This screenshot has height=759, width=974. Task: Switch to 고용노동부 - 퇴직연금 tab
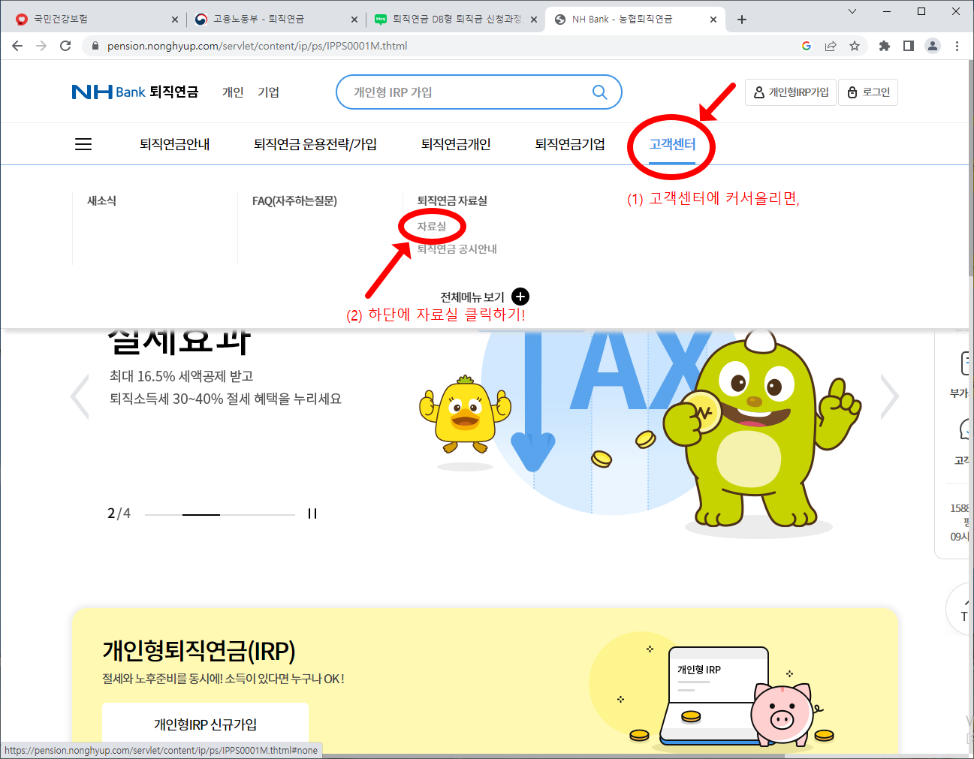[x=276, y=20]
